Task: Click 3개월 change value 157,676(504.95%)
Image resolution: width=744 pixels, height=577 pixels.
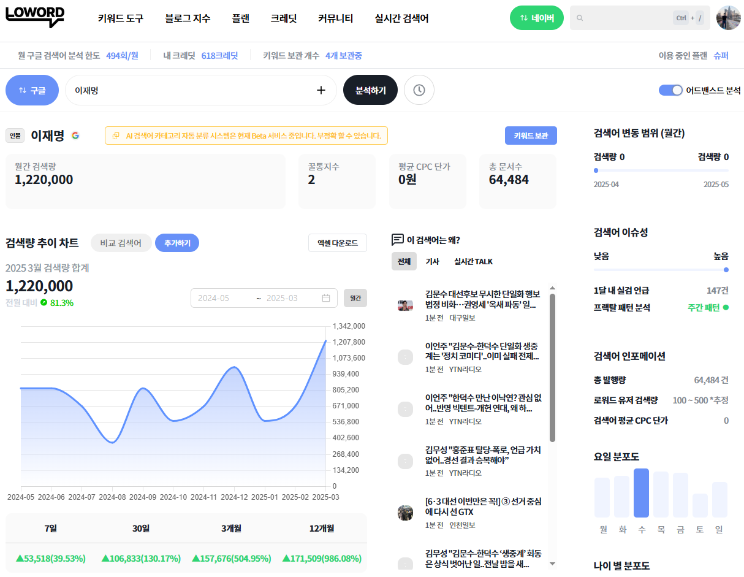Action: pyautogui.click(x=231, y=558)
